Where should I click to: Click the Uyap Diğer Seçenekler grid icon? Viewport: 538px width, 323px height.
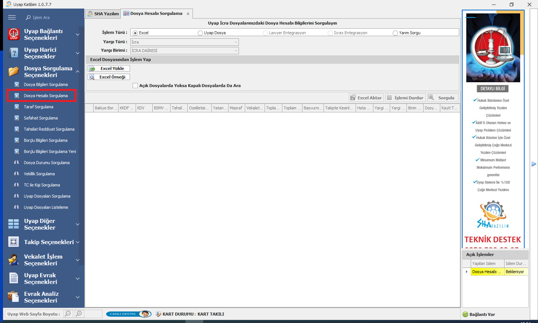coord(14,224)
